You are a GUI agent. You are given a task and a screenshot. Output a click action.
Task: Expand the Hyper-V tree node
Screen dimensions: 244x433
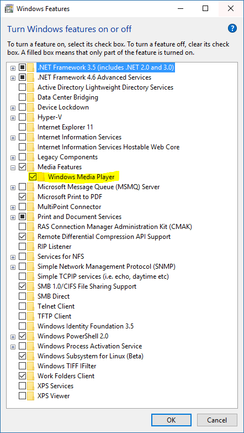click(x=13, y=118)
